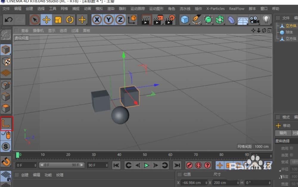This screenshot has height=187, width=298.
Task: Toggle the Y axis lock
Action: (x=108, y=20)
